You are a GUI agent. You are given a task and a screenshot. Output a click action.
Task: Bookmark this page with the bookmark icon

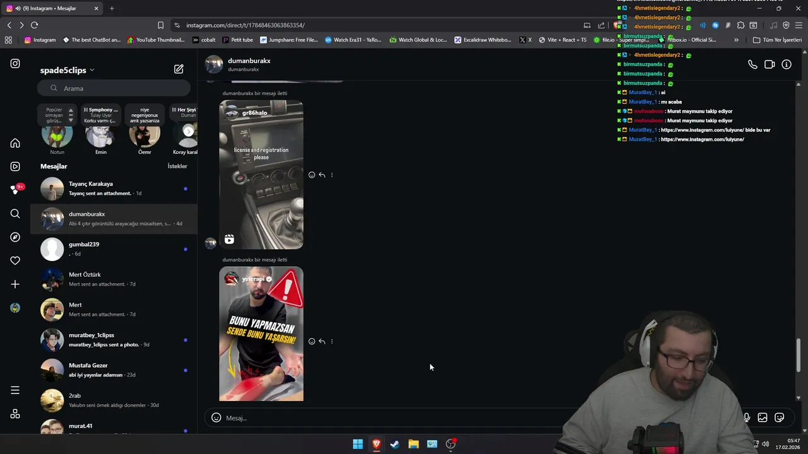[x=160, y=25]
